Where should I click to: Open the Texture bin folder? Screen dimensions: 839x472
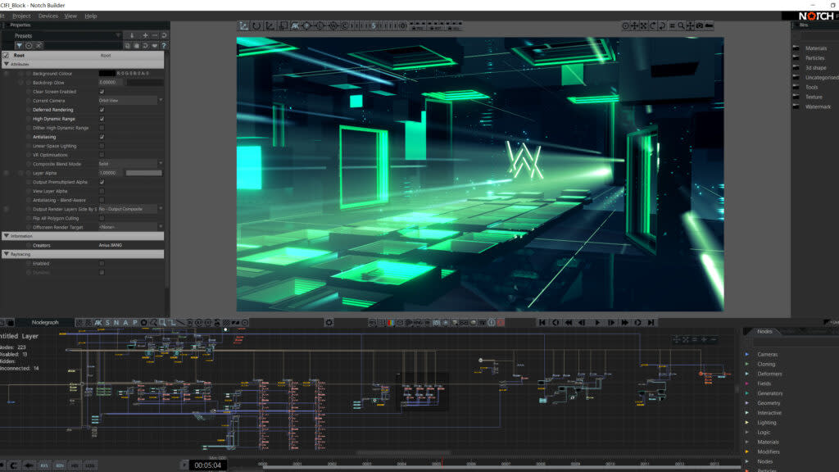pos(814,97)
